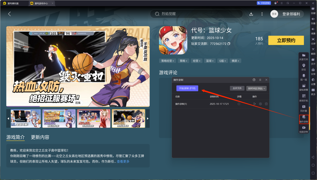Open the 横屏 tag
This screenshot has width=317, height=180.
click(x=235, y=61)
